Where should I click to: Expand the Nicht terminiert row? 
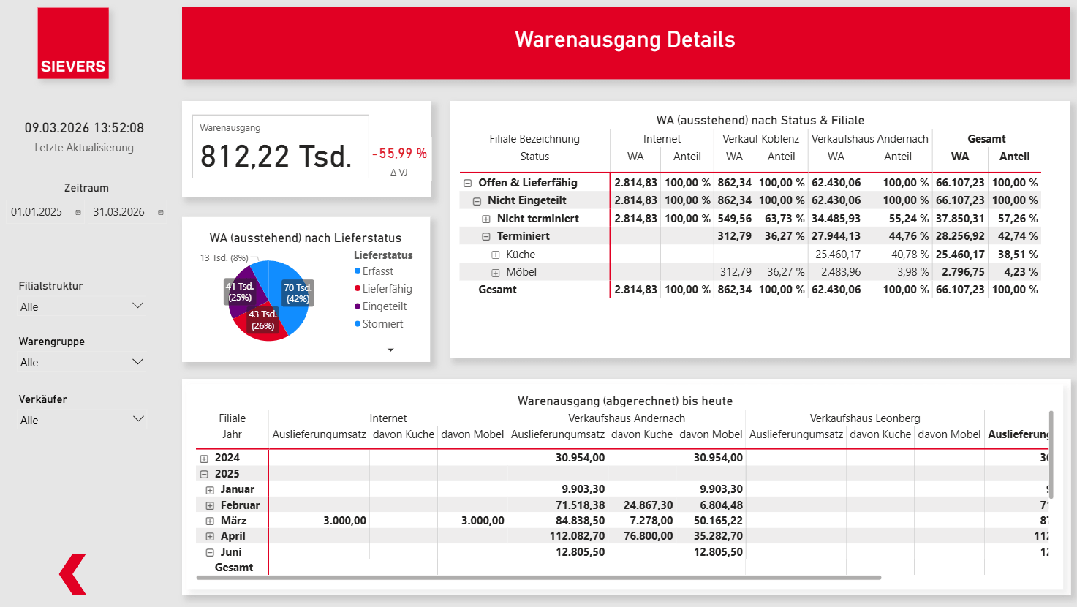tap(486, 219)
